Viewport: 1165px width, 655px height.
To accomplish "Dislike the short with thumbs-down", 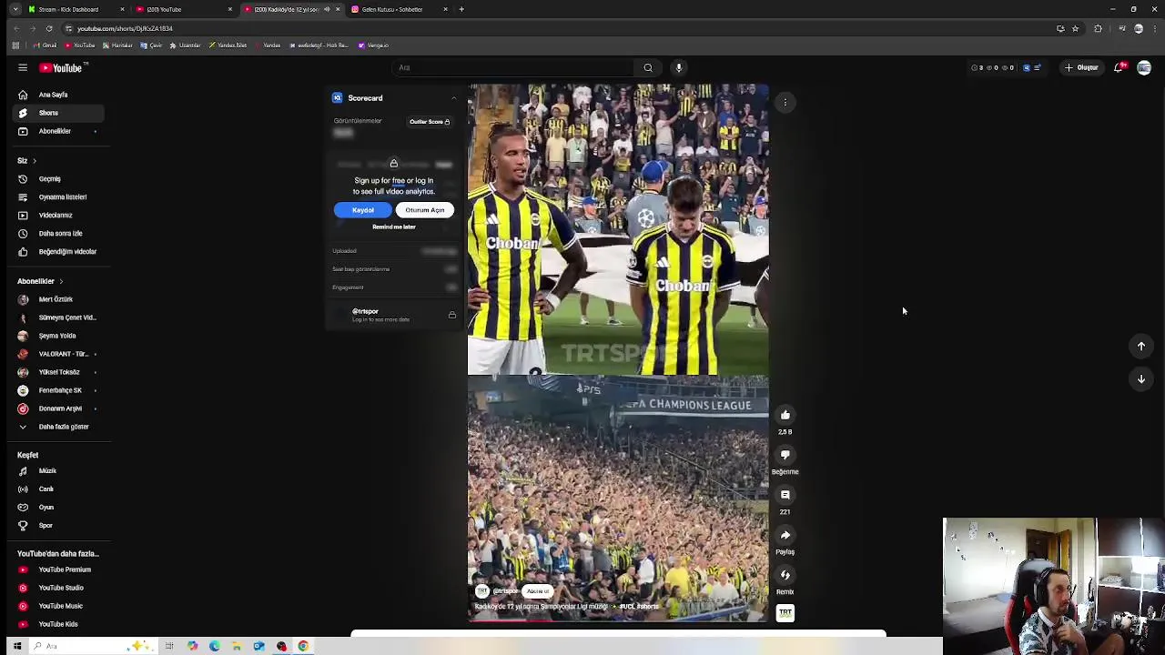I will pyautogui.click(x=785, y=455).
